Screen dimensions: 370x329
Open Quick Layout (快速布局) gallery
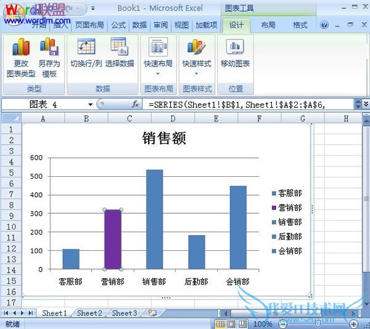point(158,56)
